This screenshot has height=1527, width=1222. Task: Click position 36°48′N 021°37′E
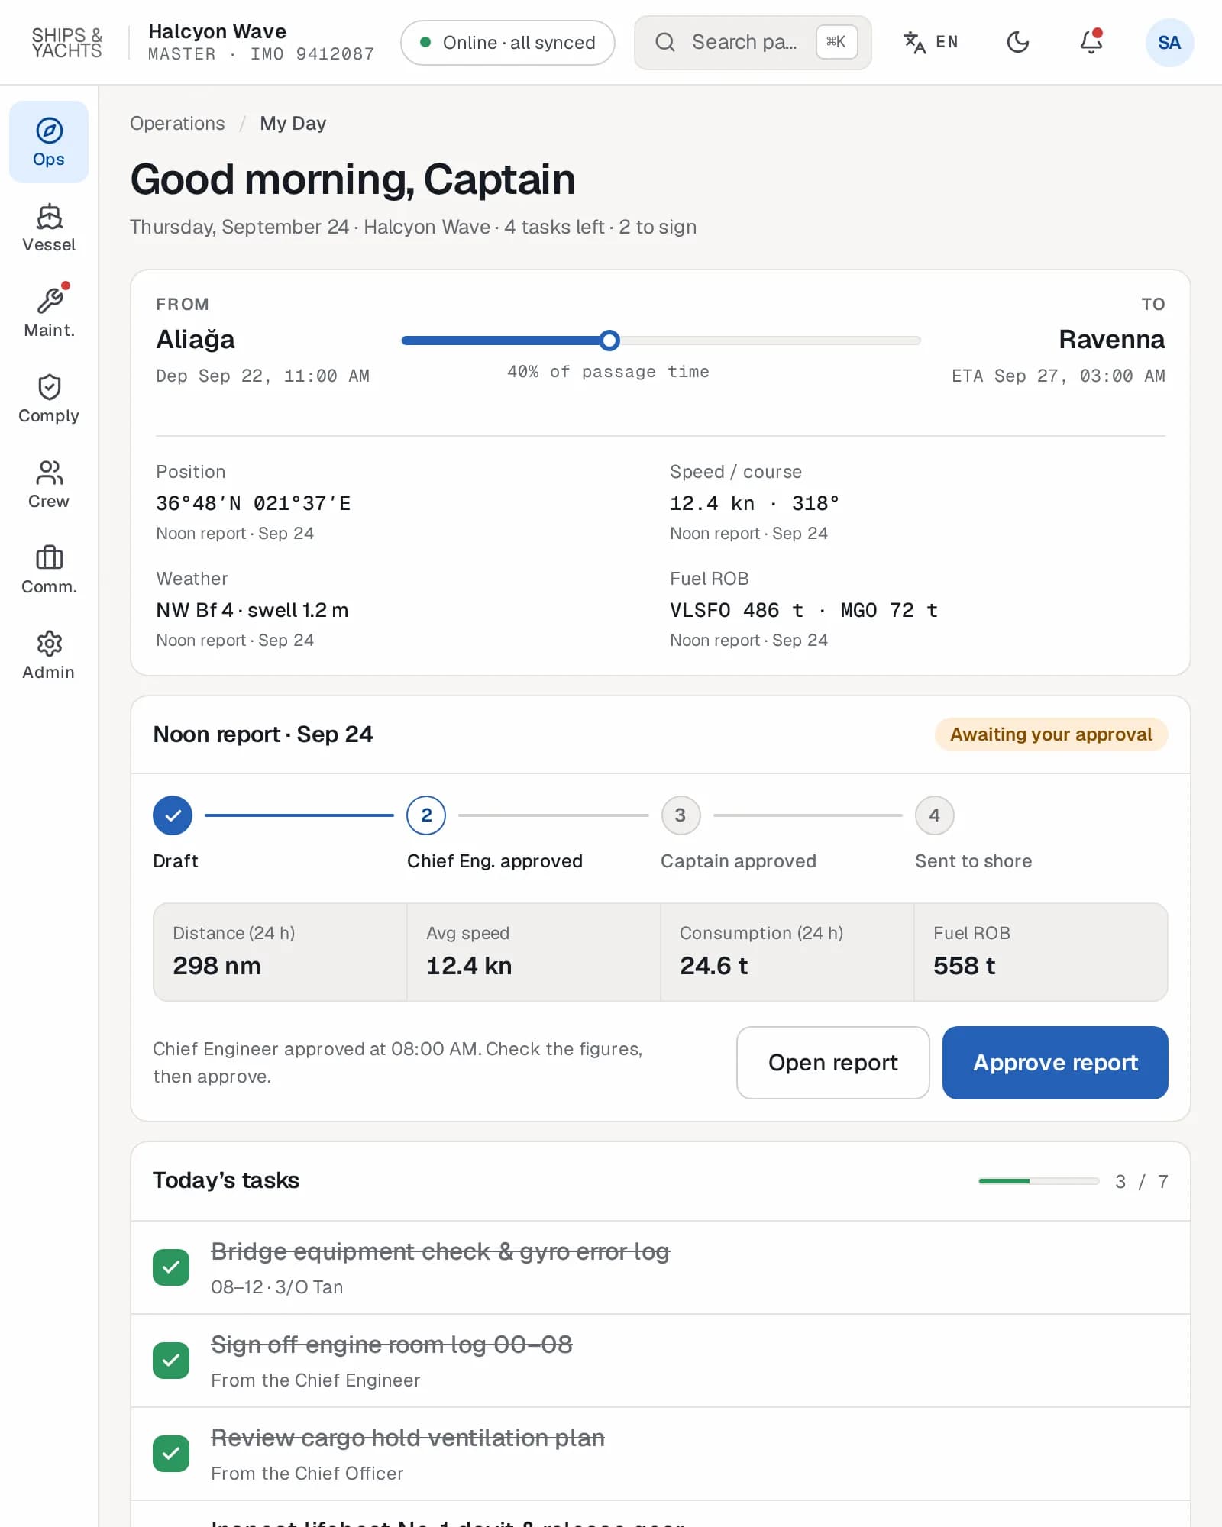coord(254,503)
